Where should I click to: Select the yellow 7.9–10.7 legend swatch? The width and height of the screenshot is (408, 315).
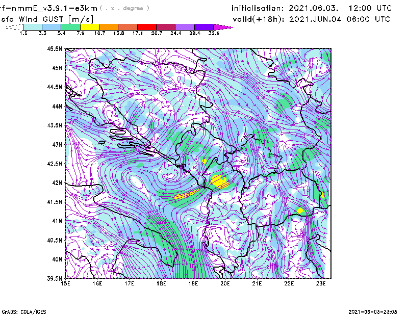coord(90,27)
